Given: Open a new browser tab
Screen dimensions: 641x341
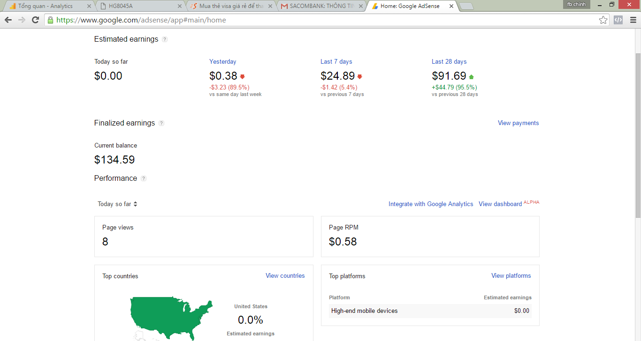Looking at the screenshot, I should click(x=466, y=6).
